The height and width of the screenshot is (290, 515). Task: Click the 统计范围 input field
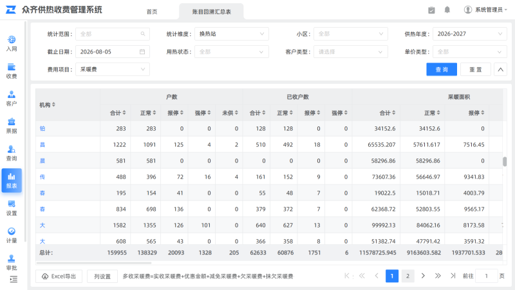coord(113,34)
